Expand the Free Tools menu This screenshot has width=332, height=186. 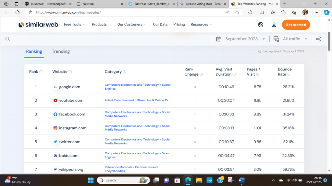pyautogui.click(x=75, y=25)
